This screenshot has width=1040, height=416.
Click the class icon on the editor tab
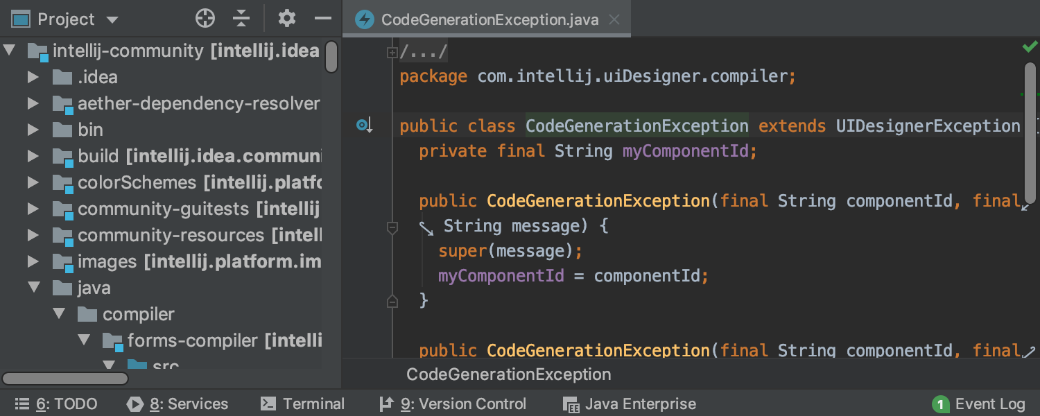pos(364,19)
